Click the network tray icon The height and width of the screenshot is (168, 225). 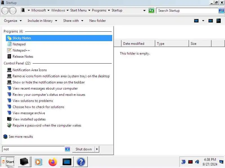[183, 162]
